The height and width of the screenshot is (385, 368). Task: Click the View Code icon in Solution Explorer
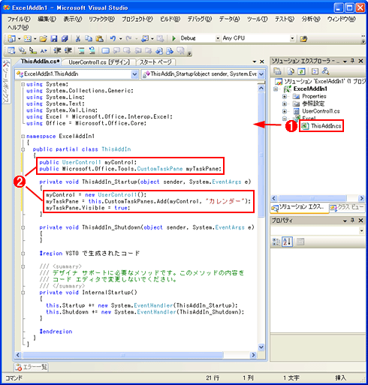coord(315,71)
